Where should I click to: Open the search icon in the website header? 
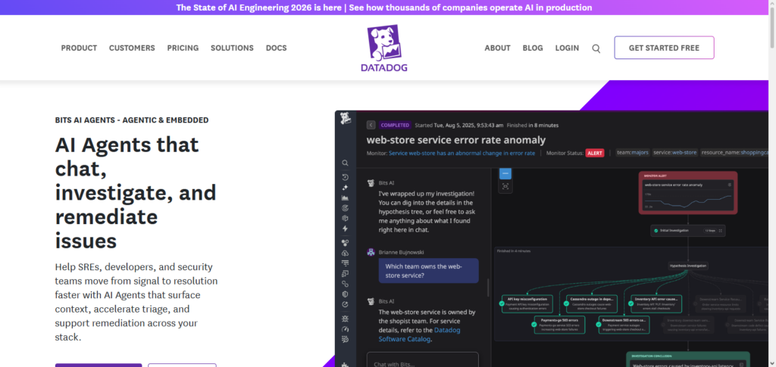point(596,48)
